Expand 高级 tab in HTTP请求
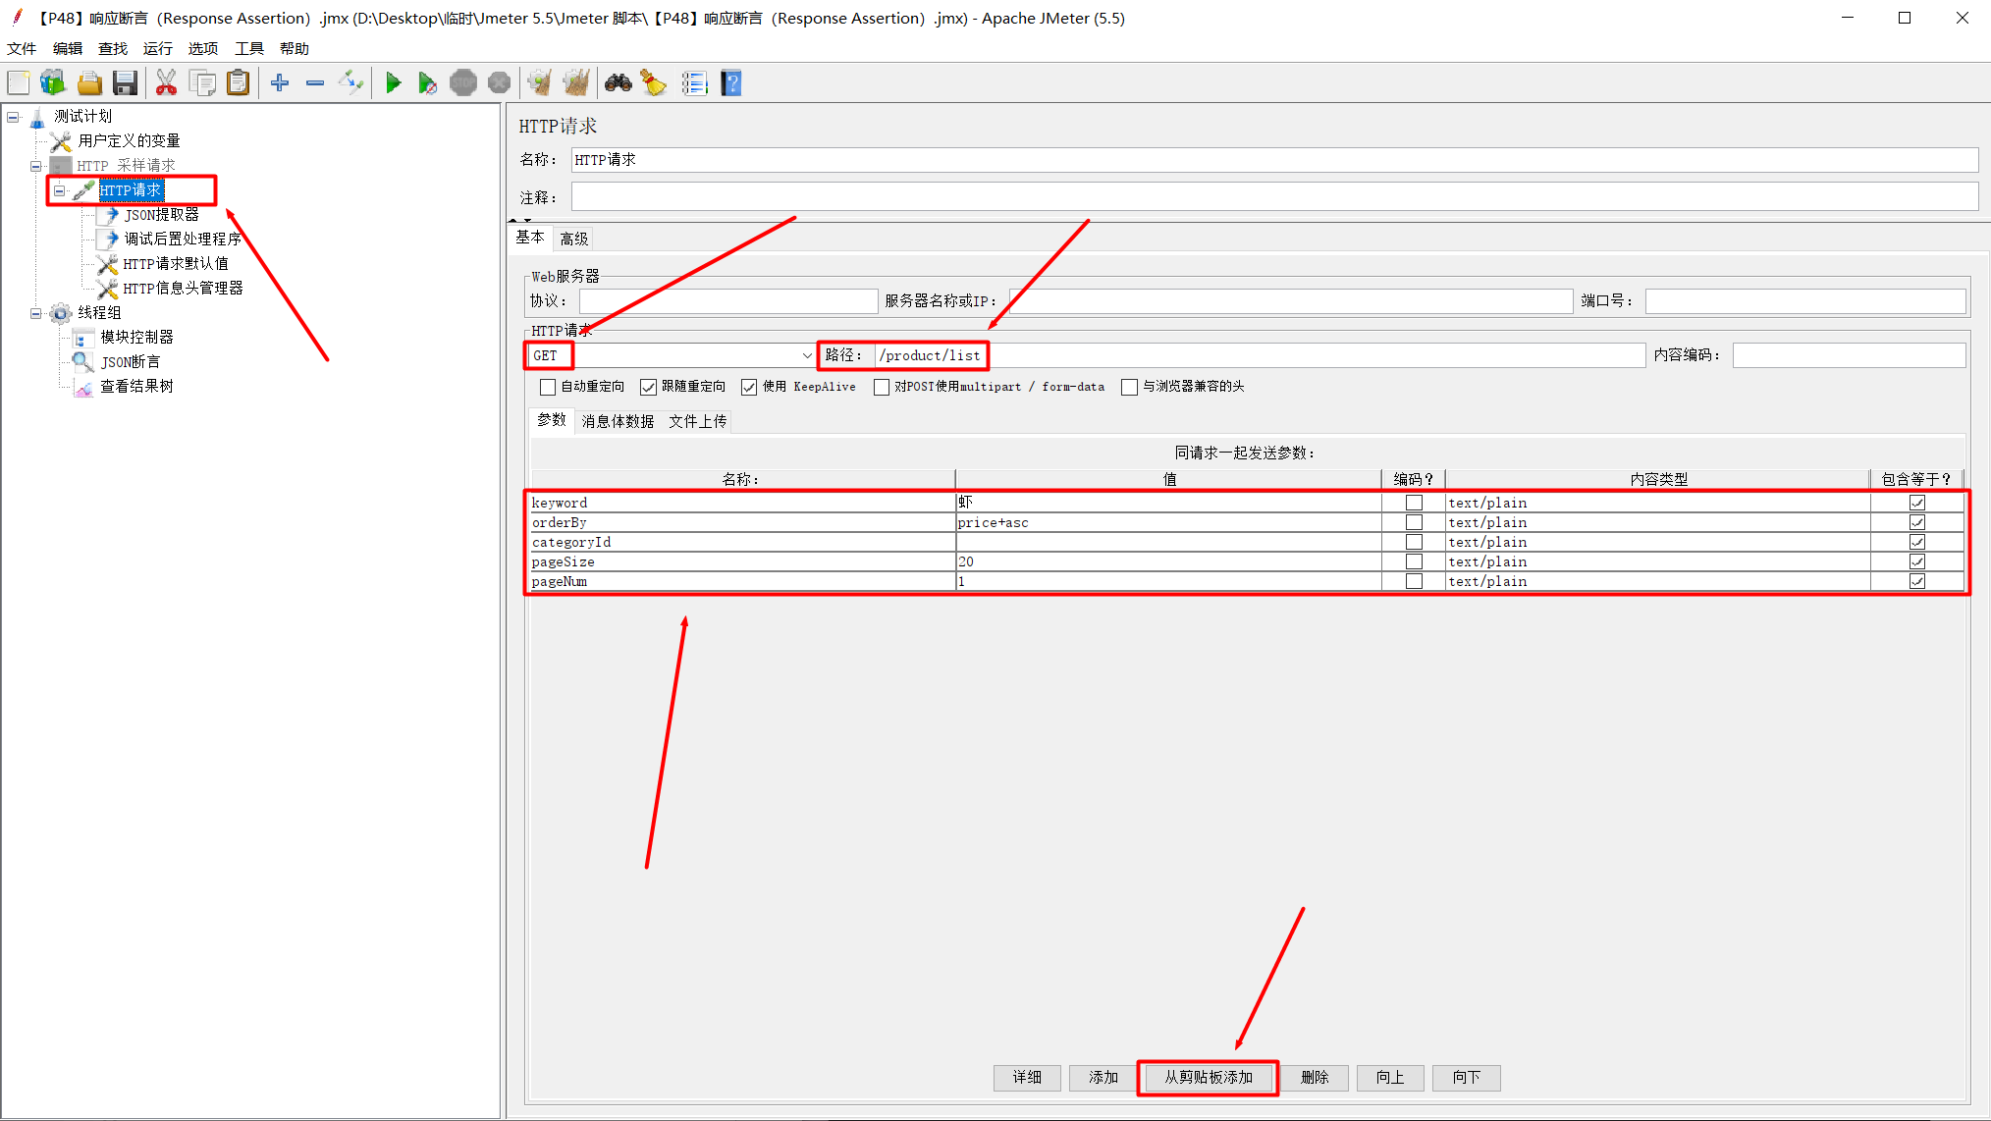The image size is (1991, 1121). point(573,238)
